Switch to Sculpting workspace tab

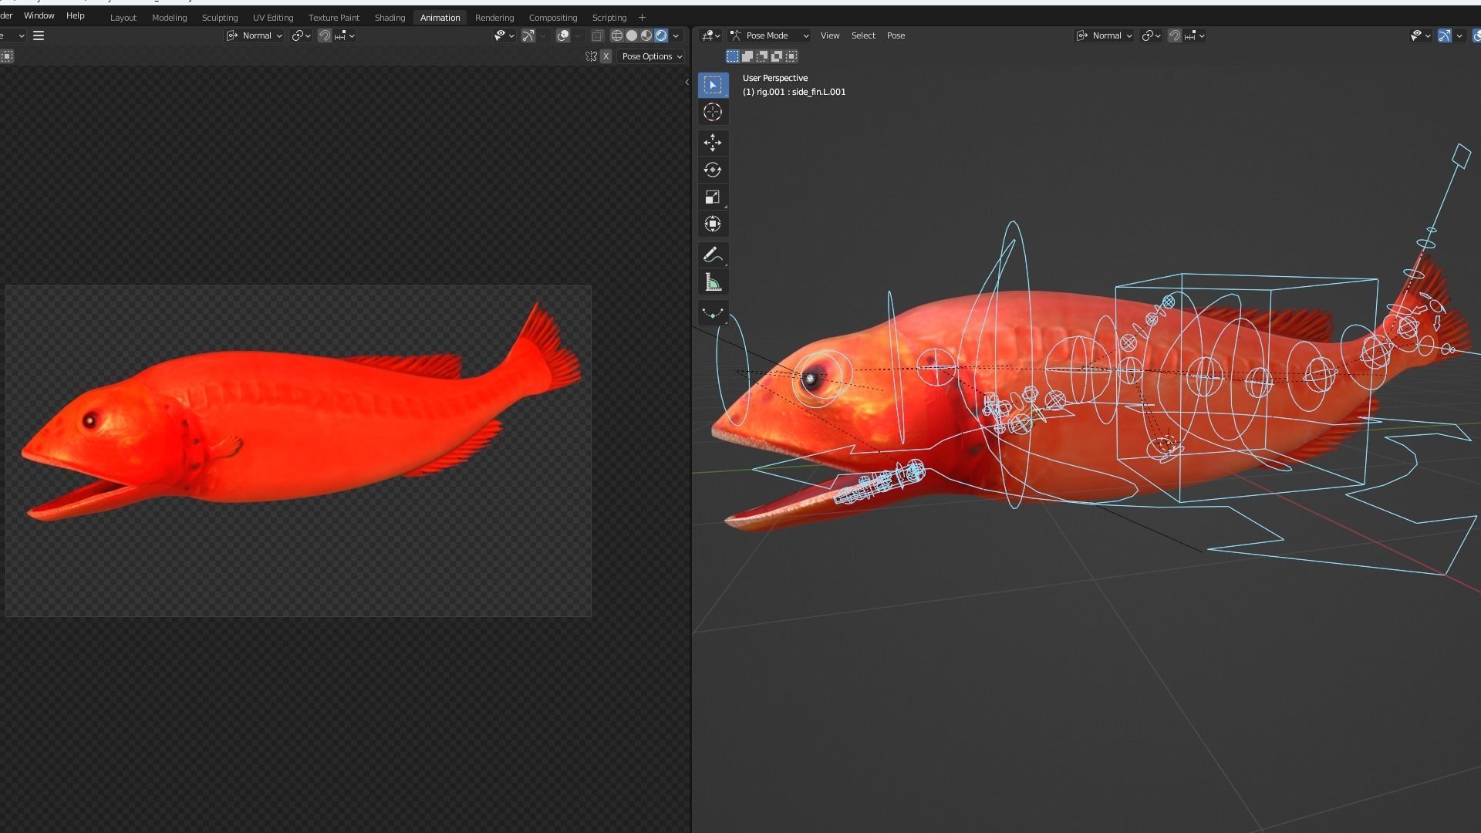tap(220, 18)
